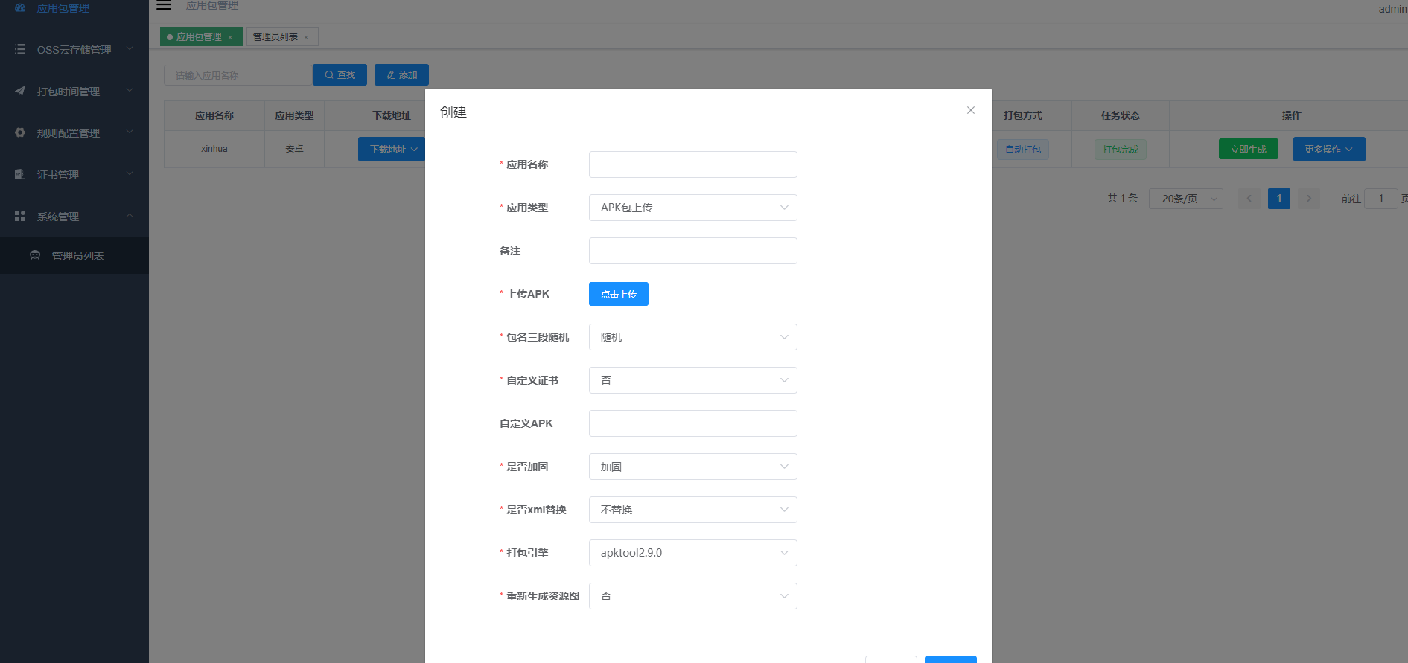1408x663 pixels.
Task: Close the 管理员列表 tab
Action: click(x=306, y=37)
